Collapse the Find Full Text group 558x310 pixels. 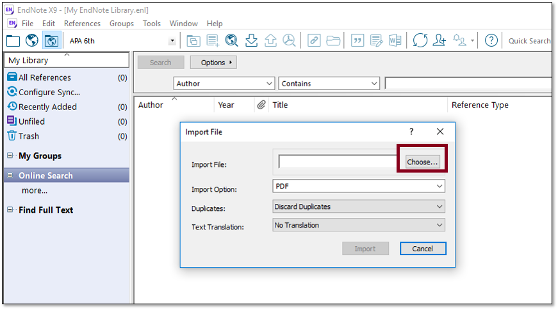(x=10, y=210)
